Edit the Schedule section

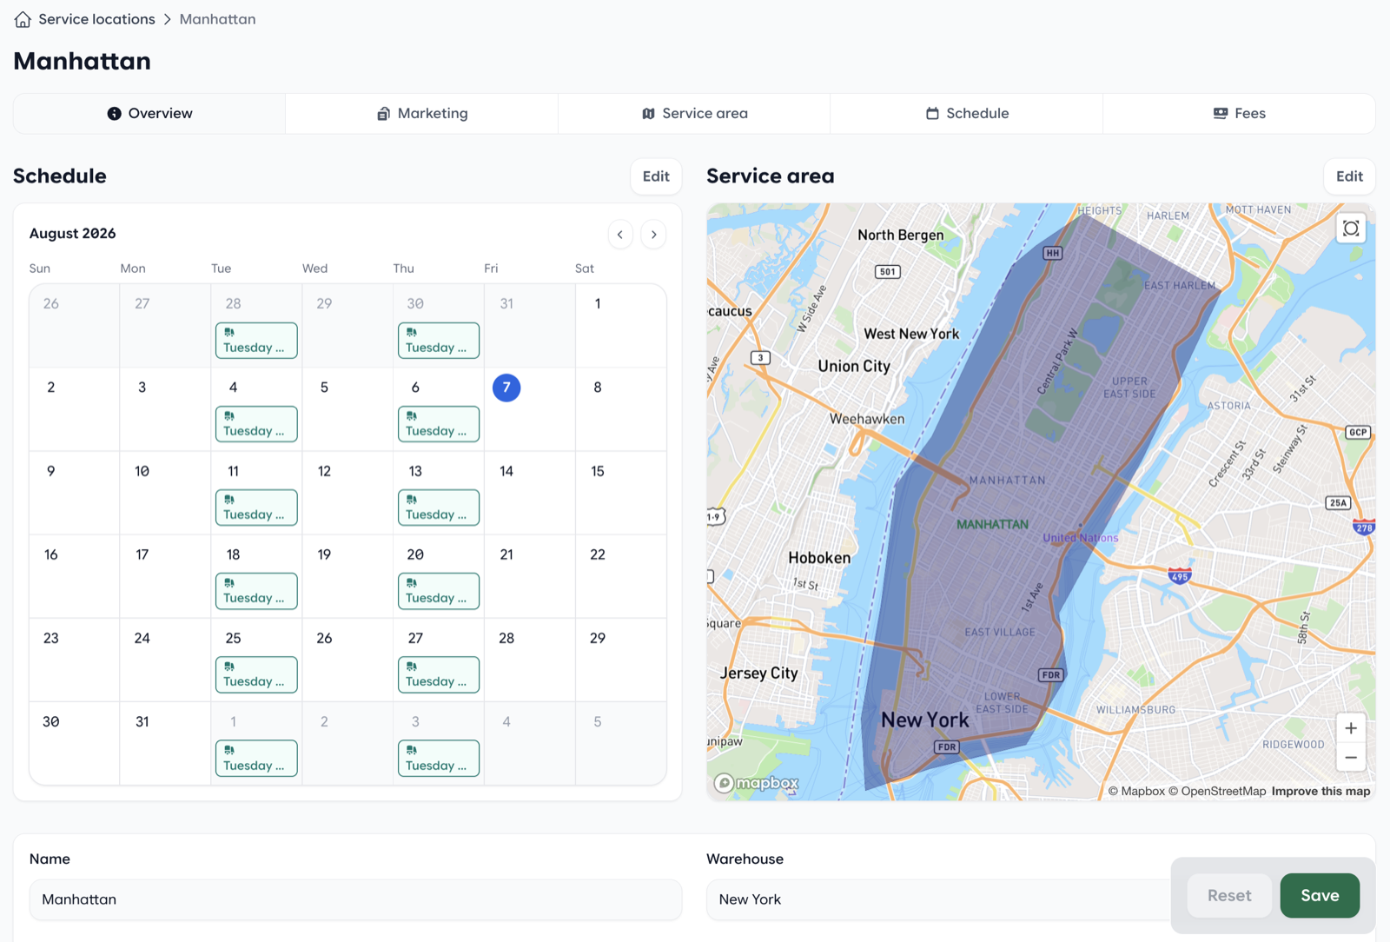click(x=656, y=176)
